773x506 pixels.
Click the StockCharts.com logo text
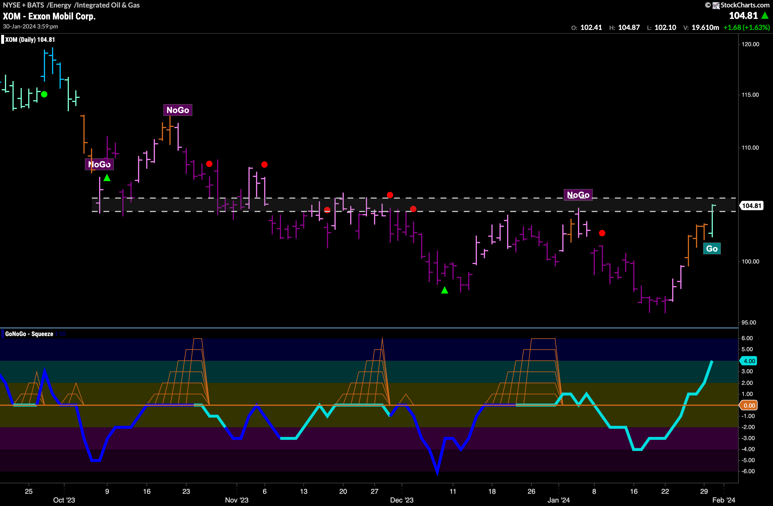click(x=745, y=5)
